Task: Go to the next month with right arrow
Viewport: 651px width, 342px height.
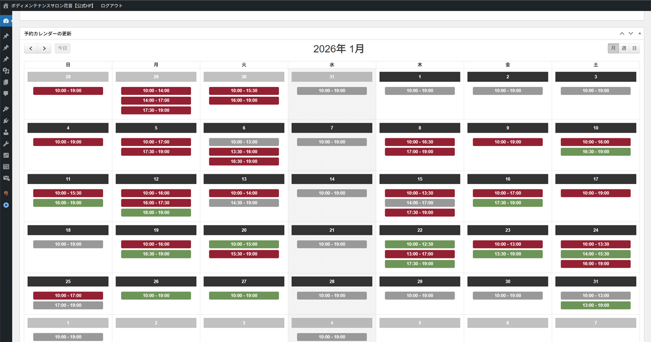Action: coord(44,48)
